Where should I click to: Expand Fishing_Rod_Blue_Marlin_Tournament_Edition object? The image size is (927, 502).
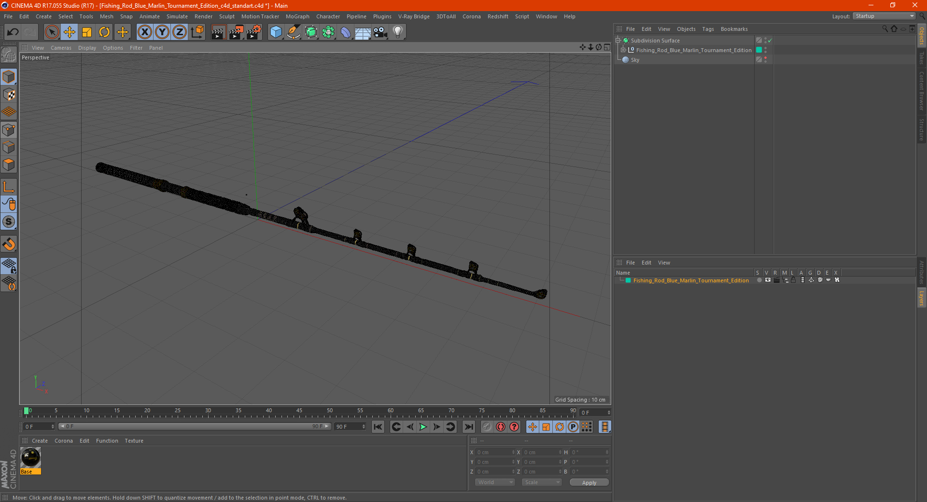click(623, 50)
